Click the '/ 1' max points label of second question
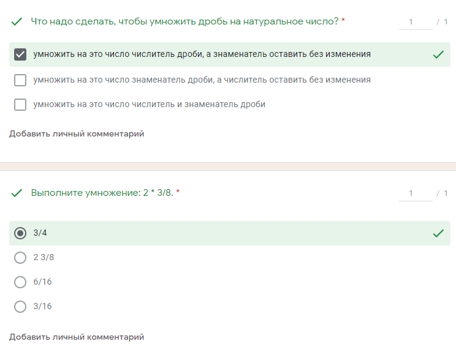456x344 pixels. [x=442, y=193]
